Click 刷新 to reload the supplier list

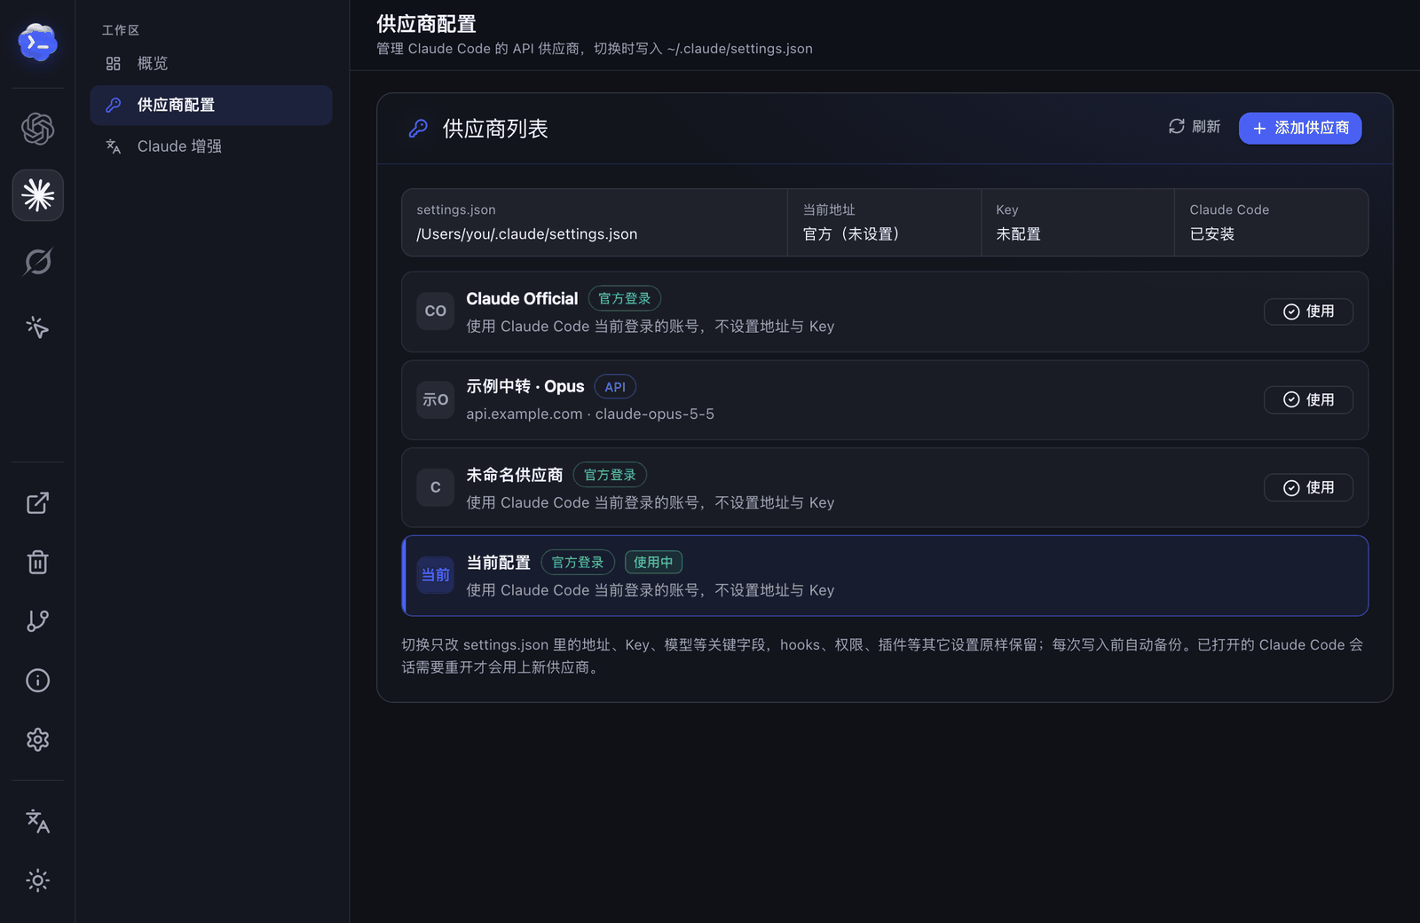point(1195,127)
